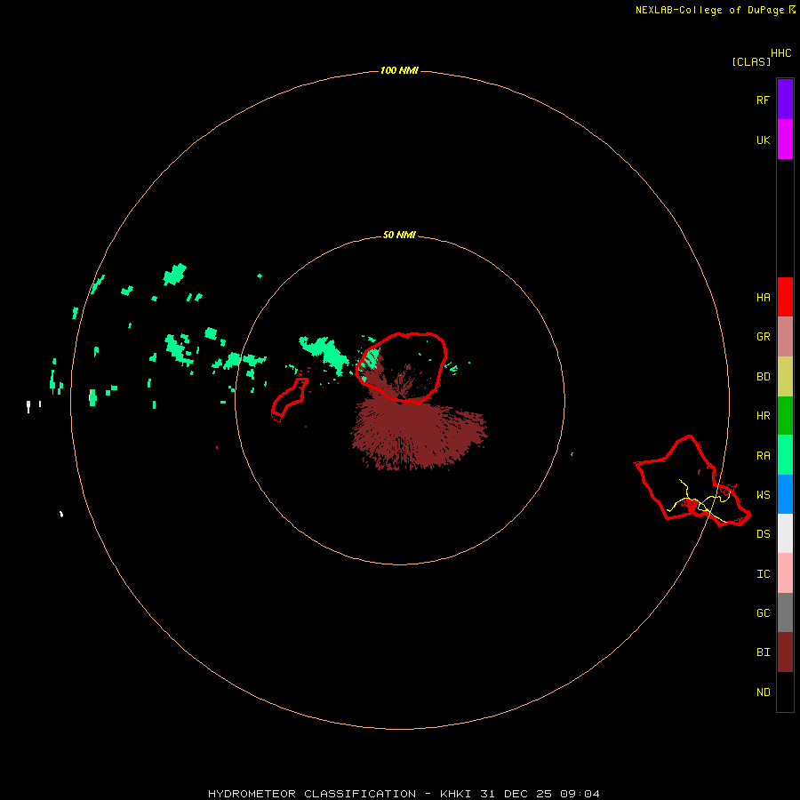This screenshot has width=800, height=800.
Task: Click the GC legend label
Action: click(x=764, y=612)
